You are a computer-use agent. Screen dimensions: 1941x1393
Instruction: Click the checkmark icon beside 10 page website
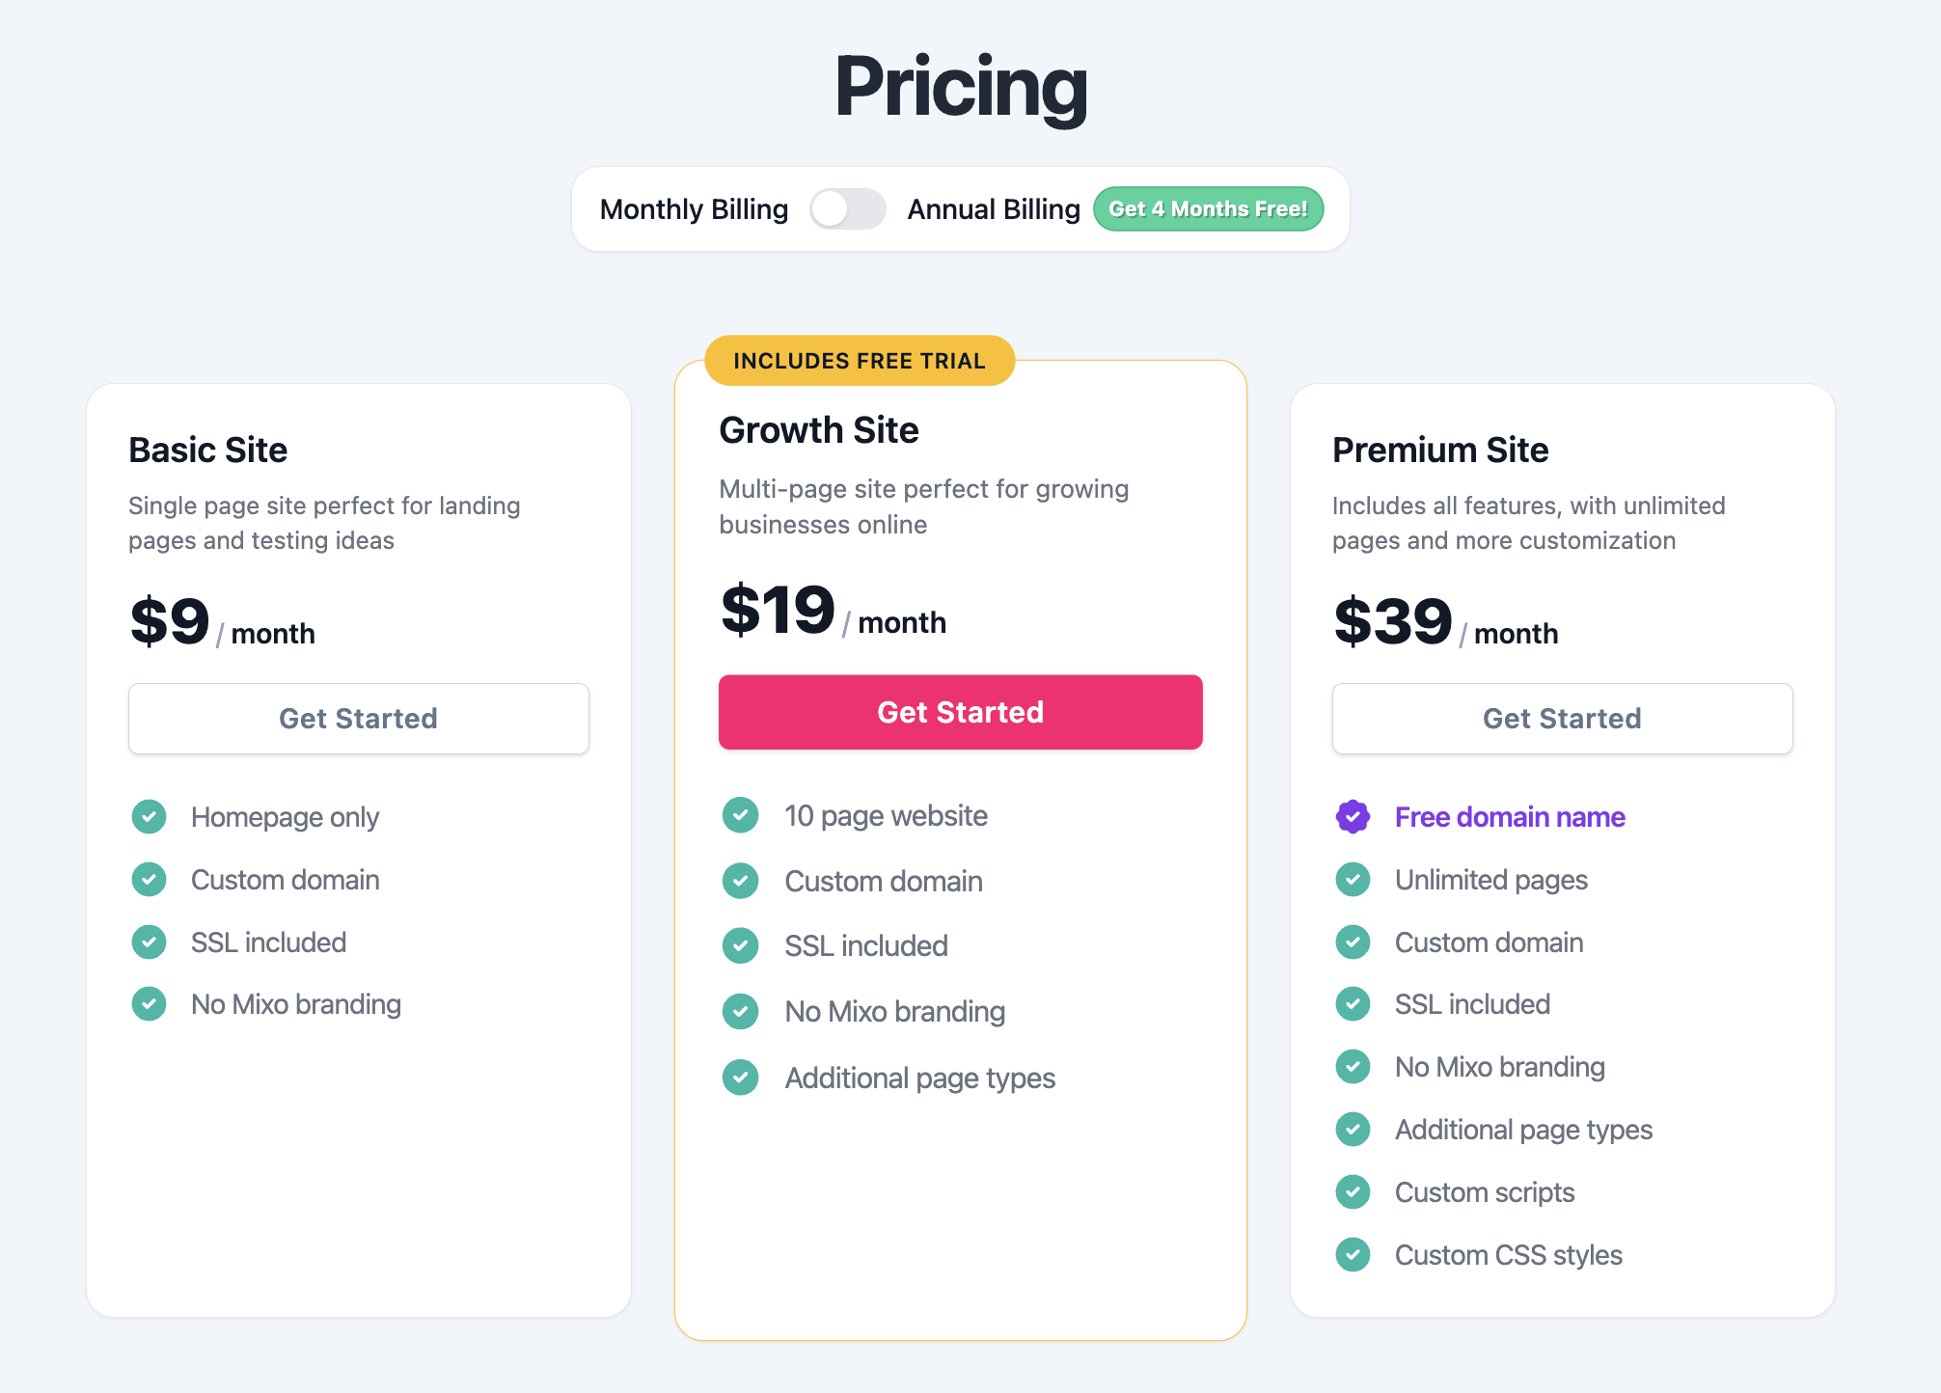740,815
